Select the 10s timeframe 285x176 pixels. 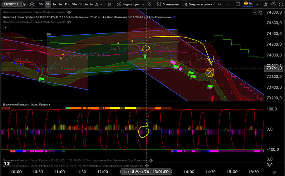point(40,5)
